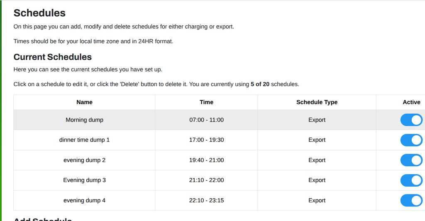The image size is (425, 221).
Task: Click the Evening dump 3 name cell
Action: click(84, 180)
